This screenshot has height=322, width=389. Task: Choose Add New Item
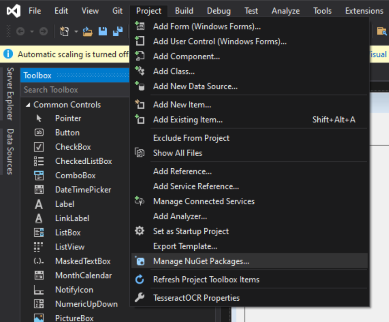[249, 105]
